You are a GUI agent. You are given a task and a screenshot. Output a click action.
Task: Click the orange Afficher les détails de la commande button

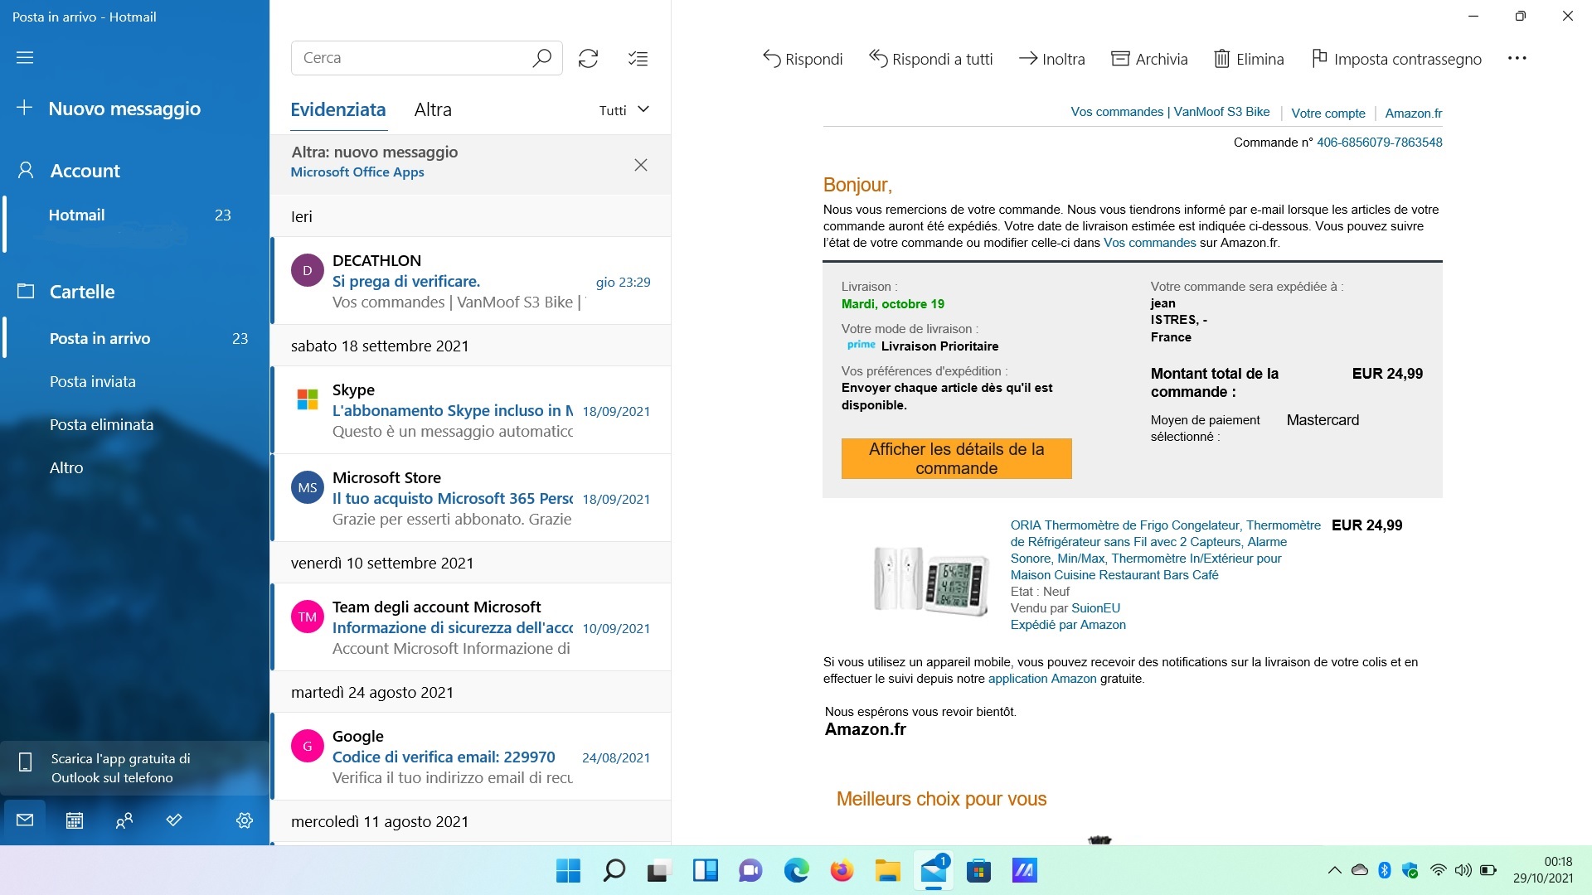(956, 458)
